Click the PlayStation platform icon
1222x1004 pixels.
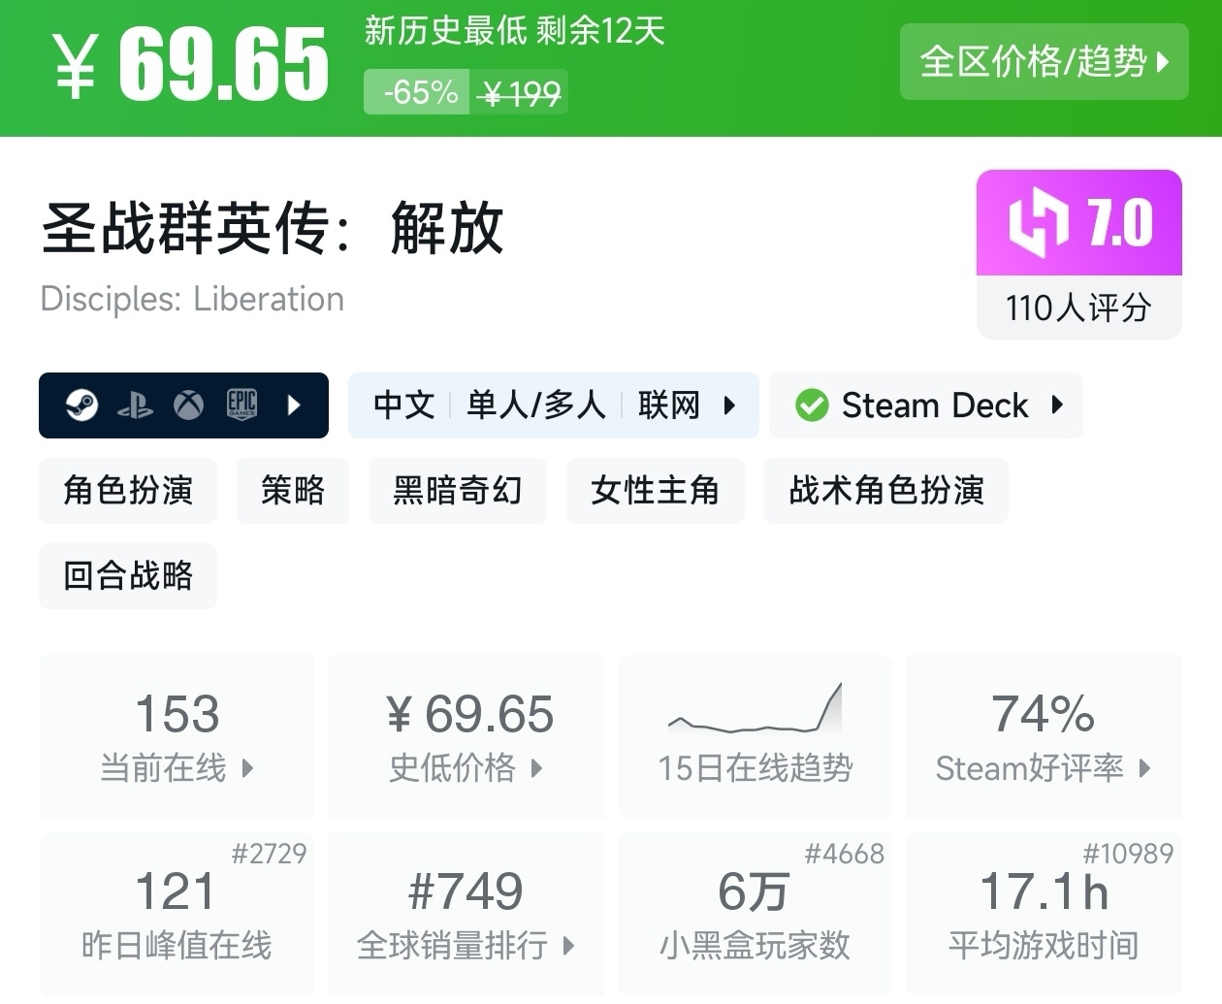[135, 405]
